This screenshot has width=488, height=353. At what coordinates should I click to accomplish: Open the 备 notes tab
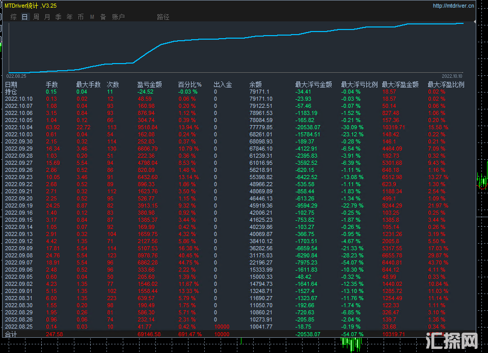(103, 17)
